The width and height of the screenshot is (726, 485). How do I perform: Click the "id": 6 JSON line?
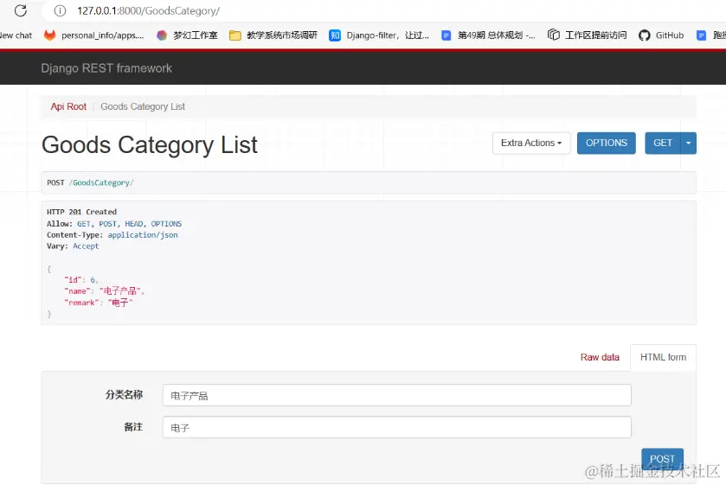[80, 280]
